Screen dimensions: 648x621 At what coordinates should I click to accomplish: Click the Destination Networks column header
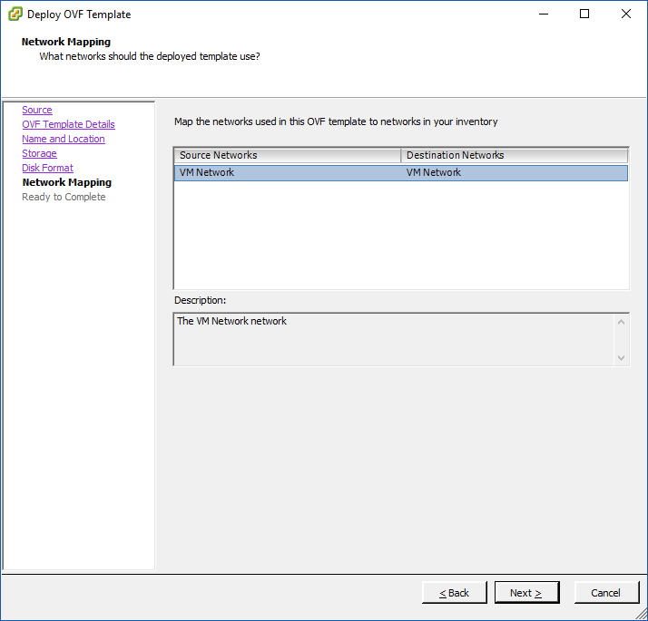click(514, 155)
